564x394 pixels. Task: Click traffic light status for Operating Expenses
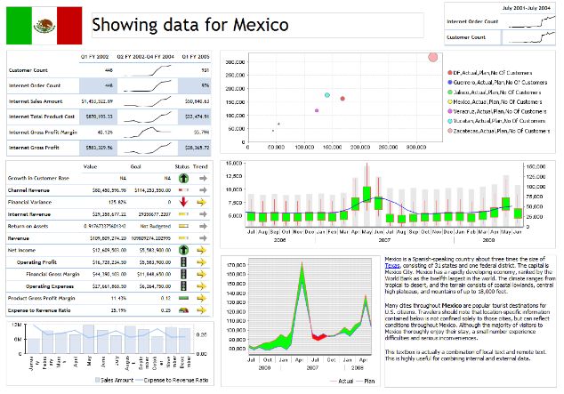(x=183, y=286)
